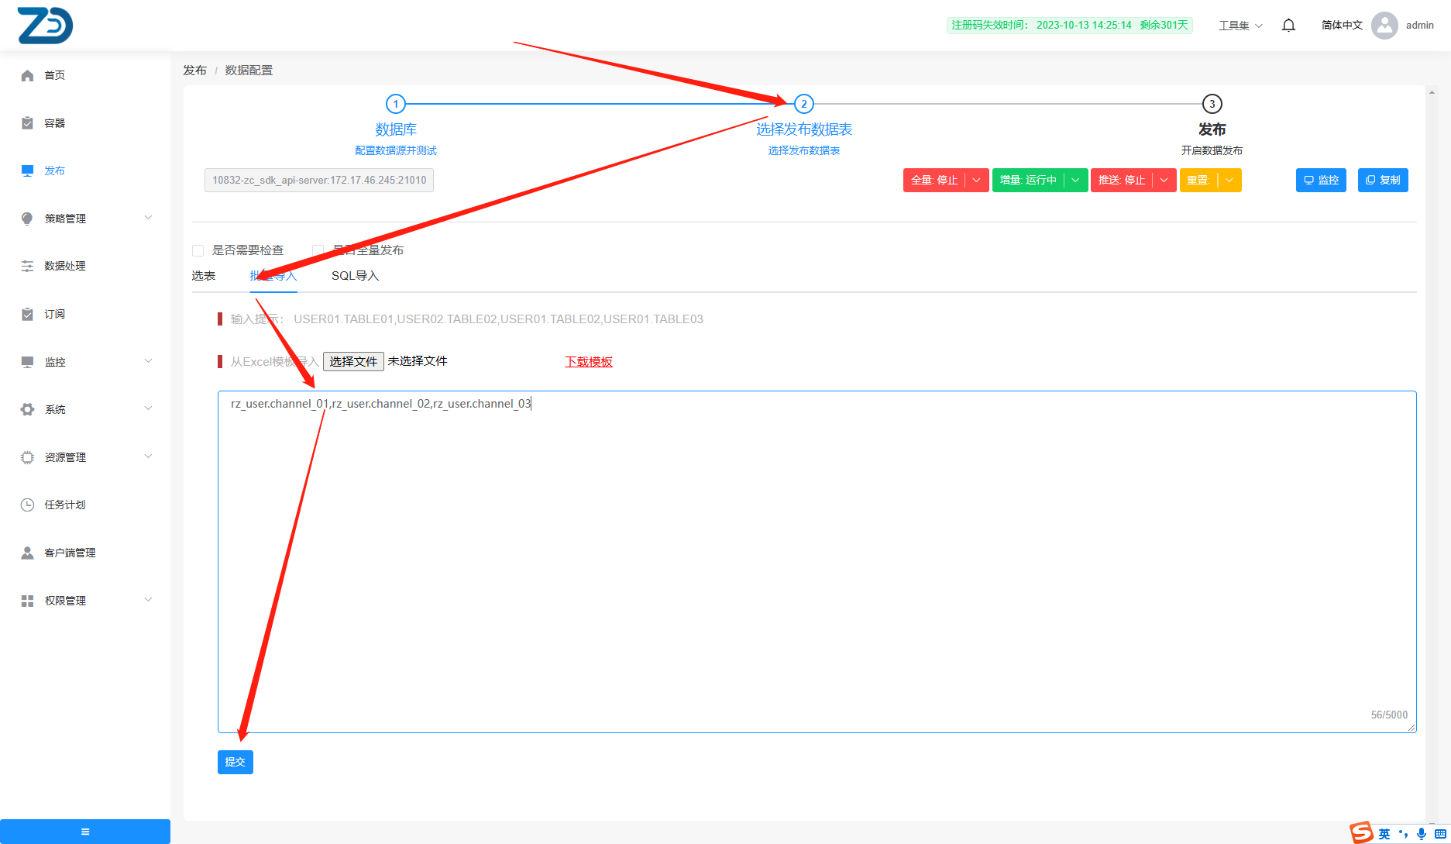This screenshot has width=1451, height=844.
Task: Click the 下载模板 download link
Action: [589, 362]
